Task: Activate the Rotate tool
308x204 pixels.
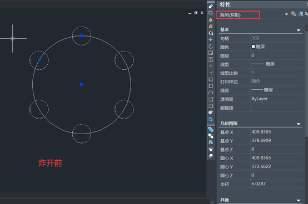Action: [211, 46]
